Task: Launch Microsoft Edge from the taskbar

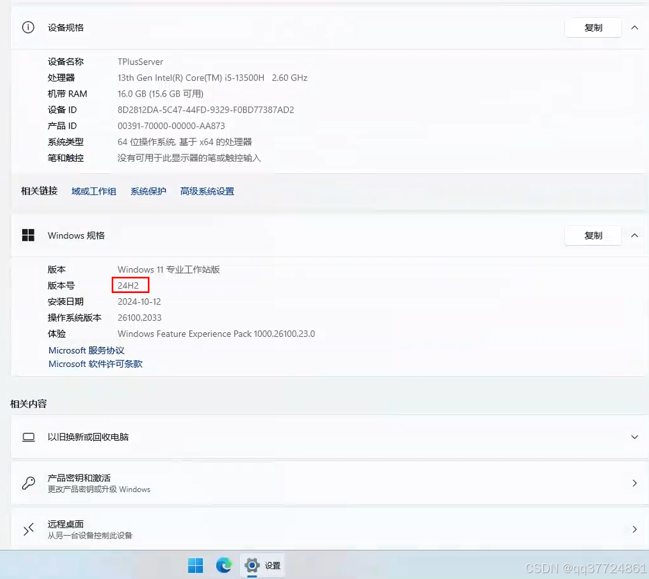Action: click(x=224, y=566)
